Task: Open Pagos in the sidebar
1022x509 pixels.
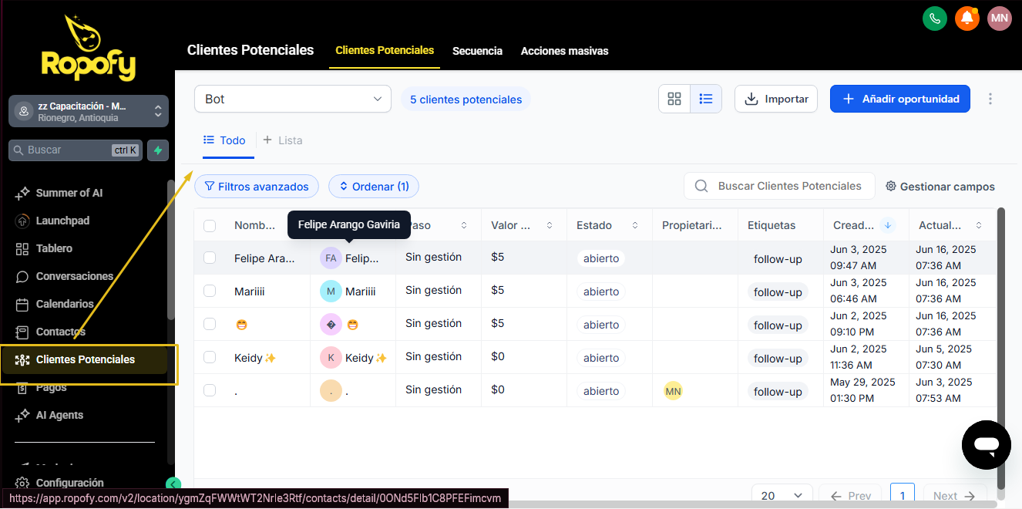Action: click(52, 387)
